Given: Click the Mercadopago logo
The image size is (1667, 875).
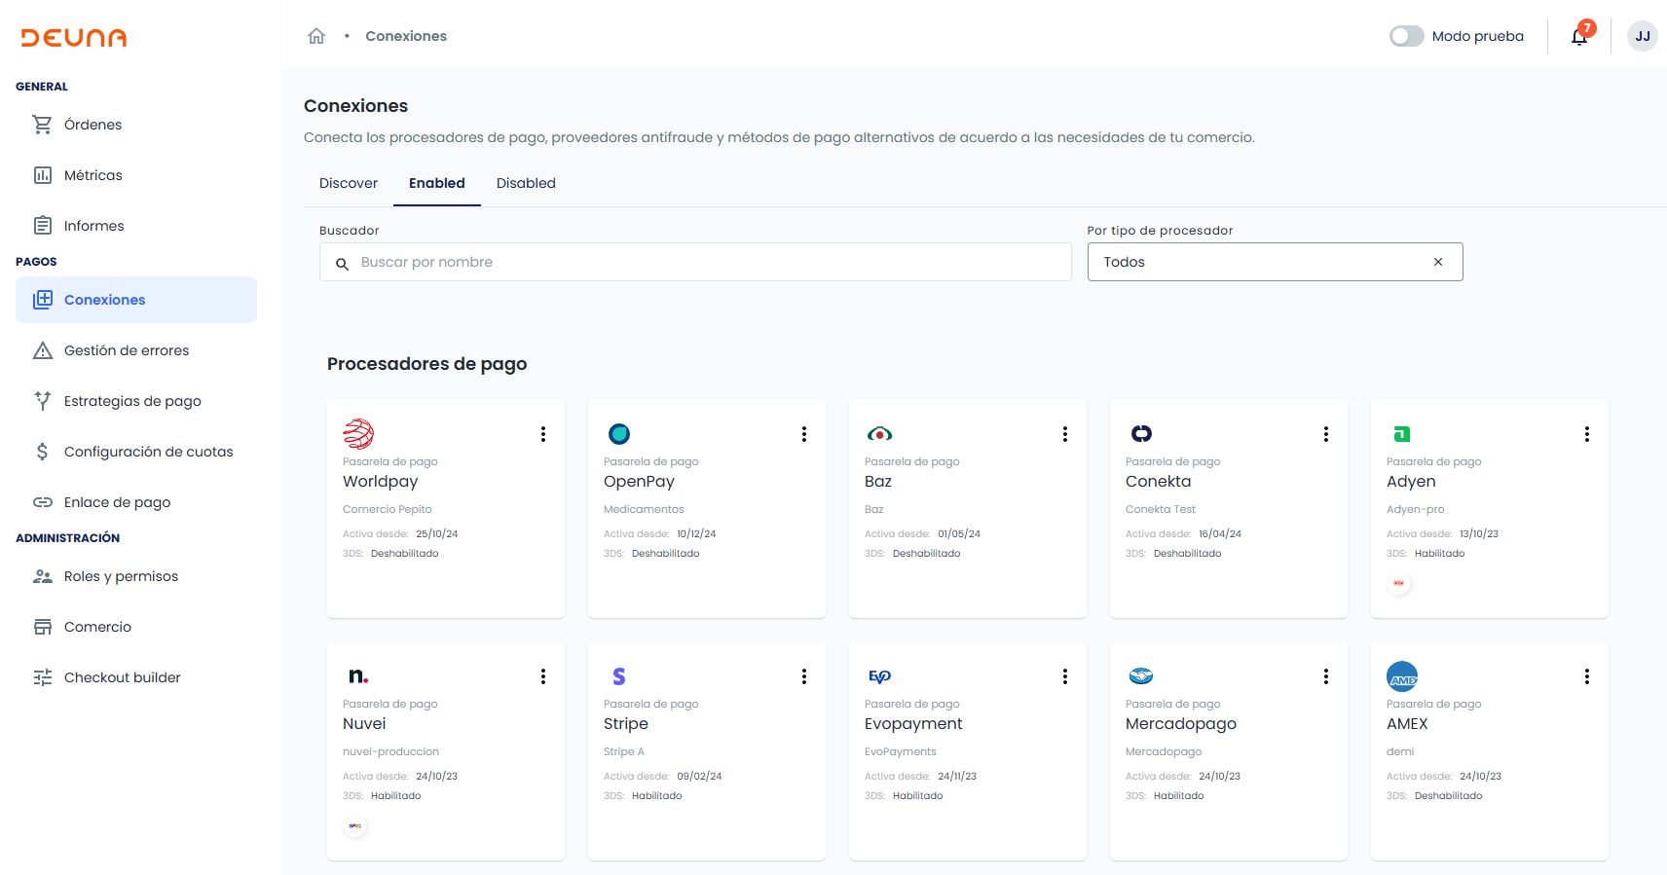Looking at the screenshot, I should (x=1141, y=676).
